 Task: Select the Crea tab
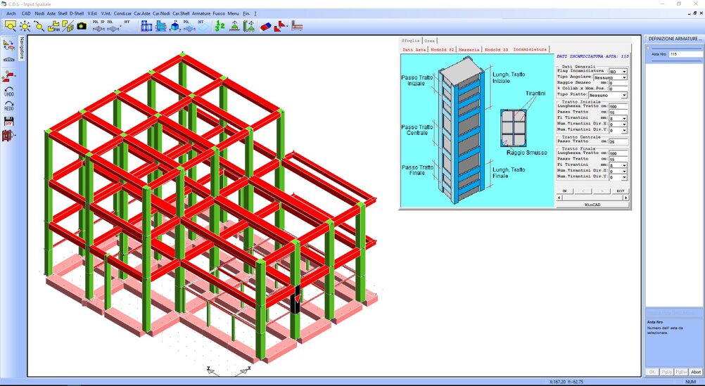coord(429,41)
